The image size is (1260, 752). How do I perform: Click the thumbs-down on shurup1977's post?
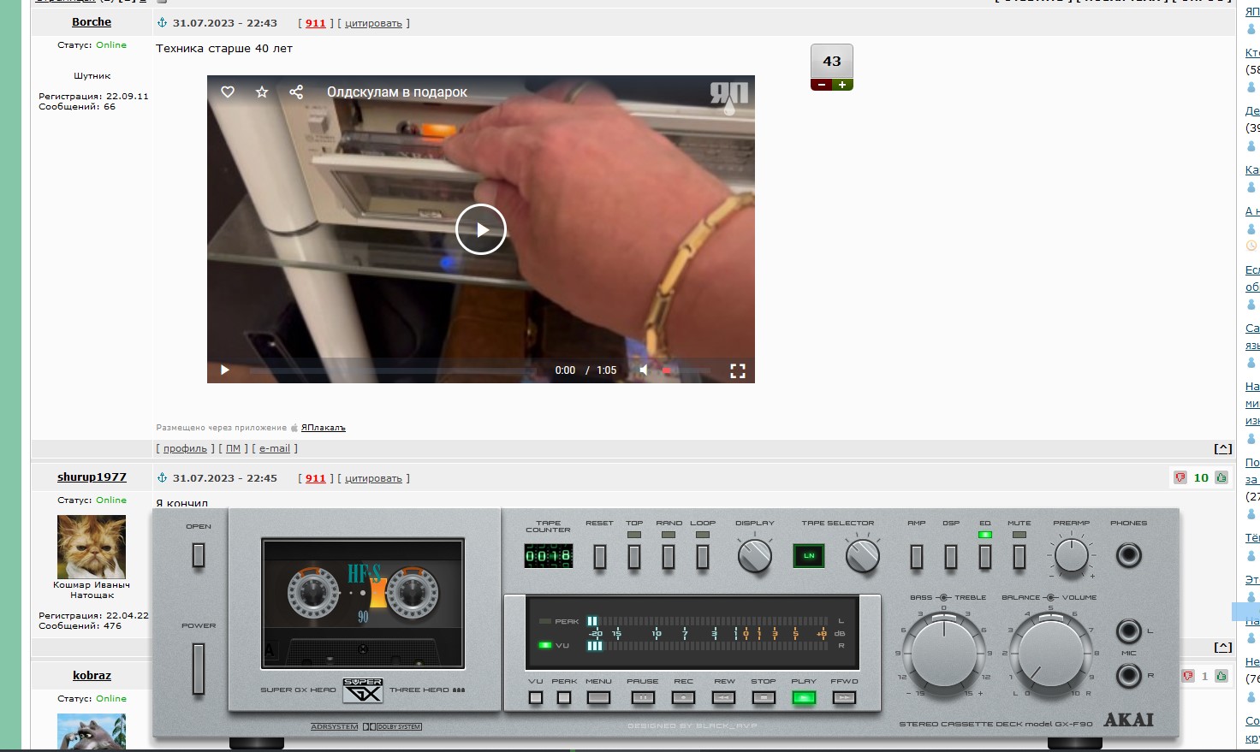point(1180,477)
